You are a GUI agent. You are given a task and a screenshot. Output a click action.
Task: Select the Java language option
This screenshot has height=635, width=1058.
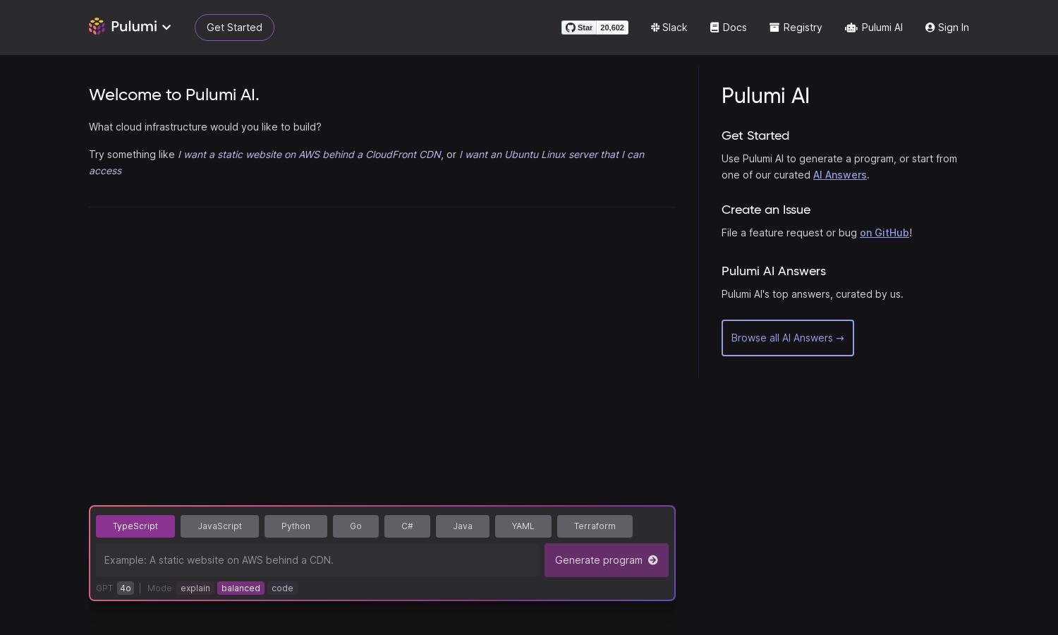coord(463,526)
